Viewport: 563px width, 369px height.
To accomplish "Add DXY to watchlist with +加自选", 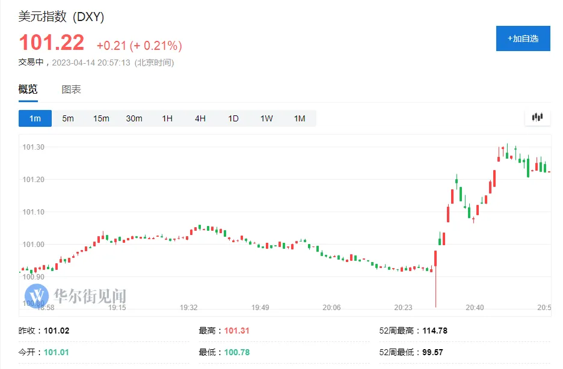I will [x=523, y=38].
